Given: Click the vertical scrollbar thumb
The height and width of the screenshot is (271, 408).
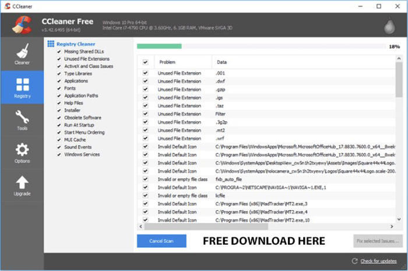Looking at the screenshot, I should coord(399,80).
